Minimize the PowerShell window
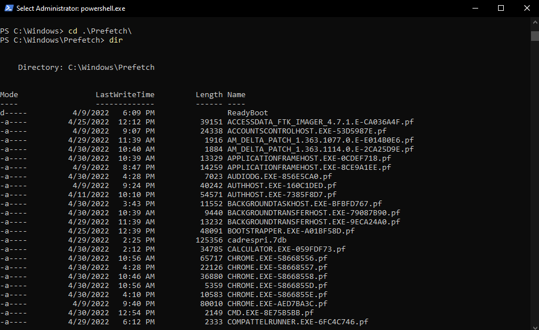 pos(474,8)
